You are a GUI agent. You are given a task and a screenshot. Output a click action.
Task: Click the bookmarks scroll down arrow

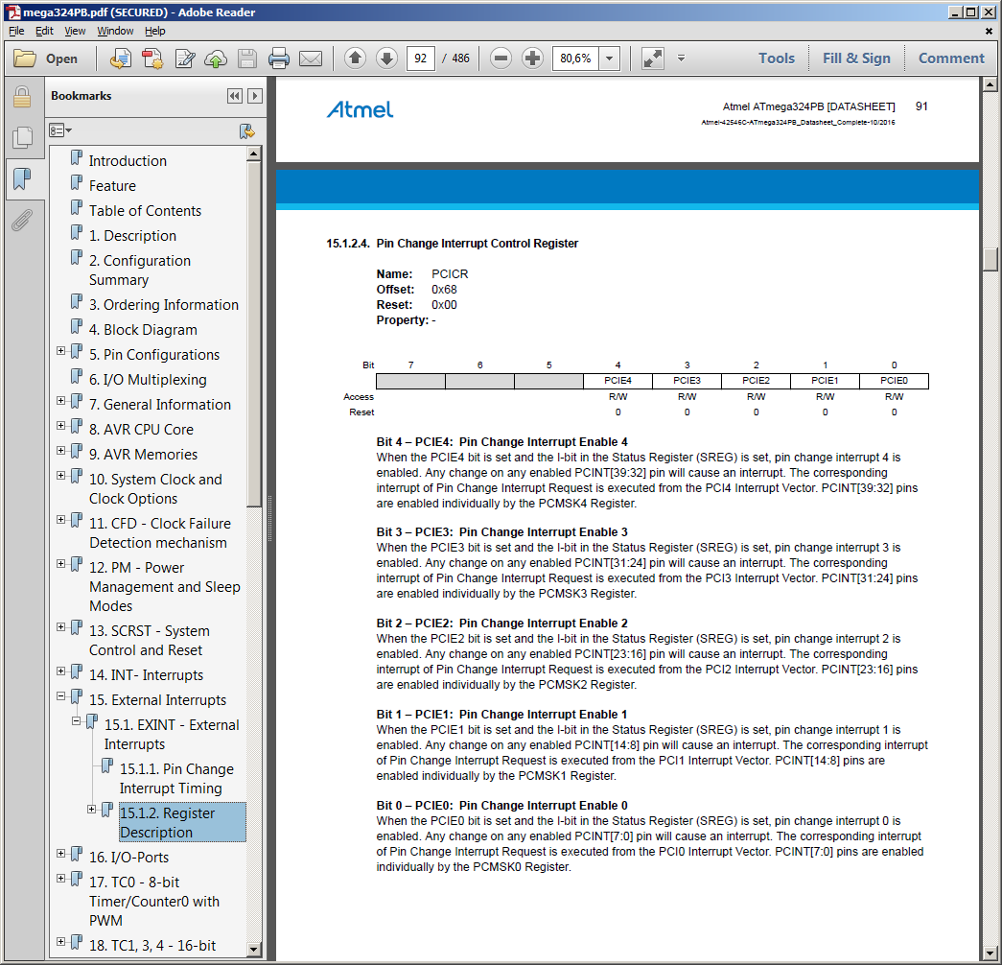[x=254, y=950]
